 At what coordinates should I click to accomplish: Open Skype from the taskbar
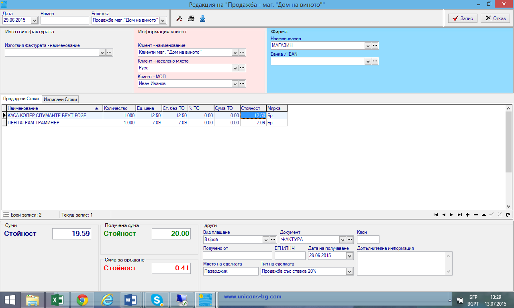[x=157, y=300]
